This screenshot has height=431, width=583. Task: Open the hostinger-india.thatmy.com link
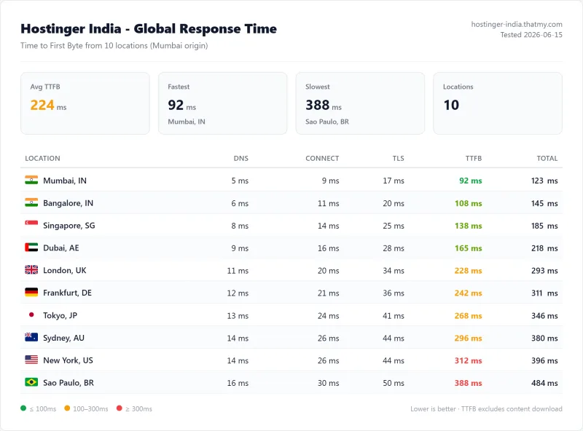[517, 25]
